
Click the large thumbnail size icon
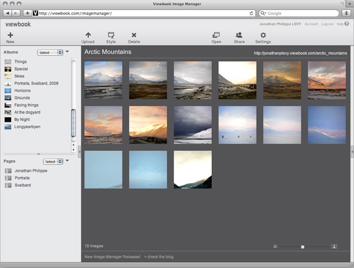pos(334,246)
